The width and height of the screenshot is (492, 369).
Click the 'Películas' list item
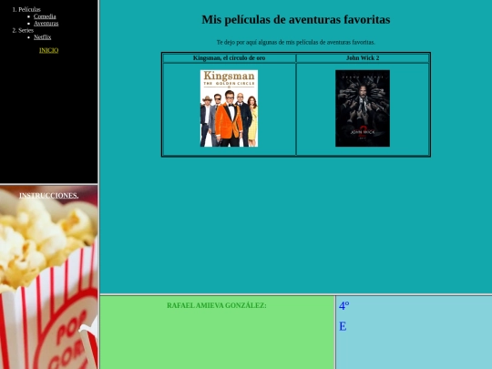coord(29,9)
